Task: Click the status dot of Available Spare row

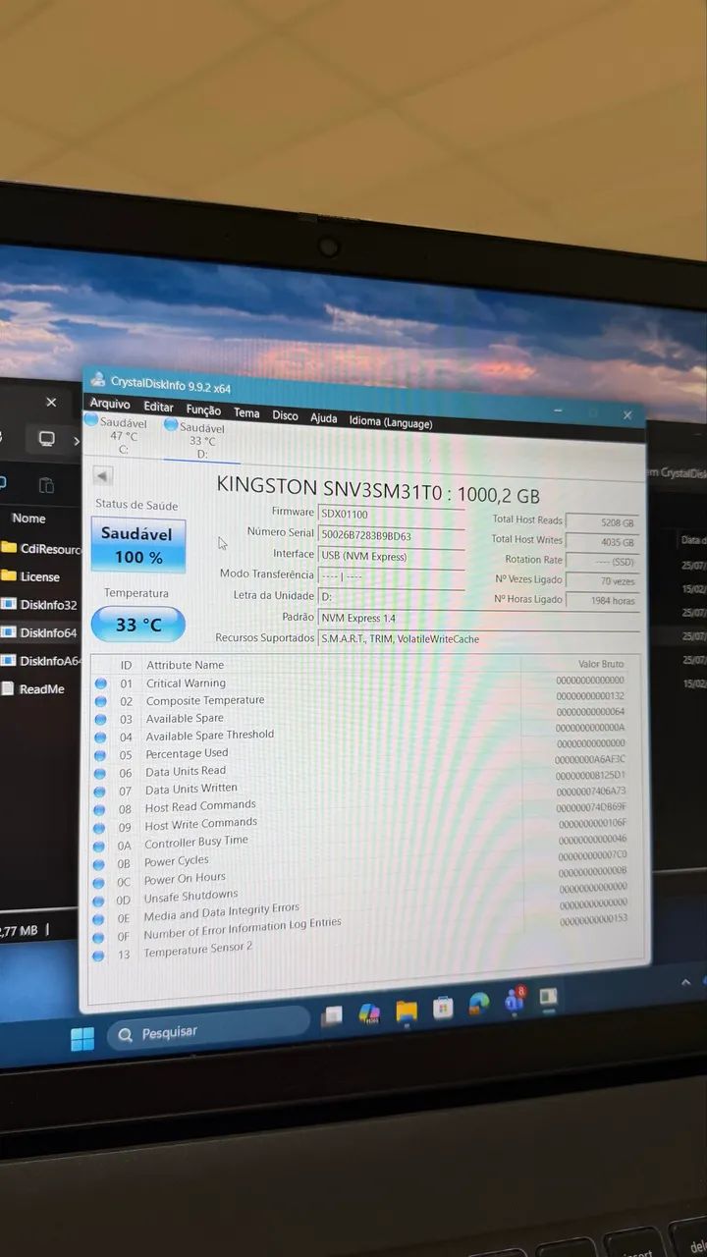Action: coord(100,719)
